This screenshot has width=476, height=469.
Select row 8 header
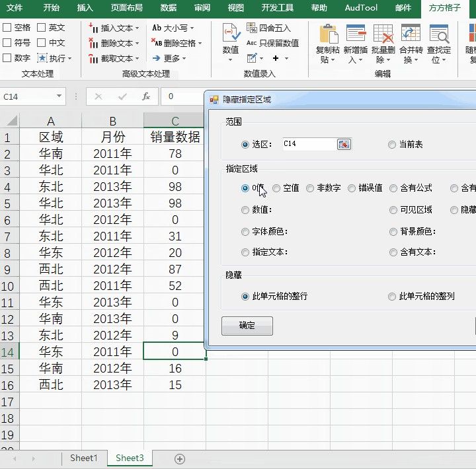(9, 253)
